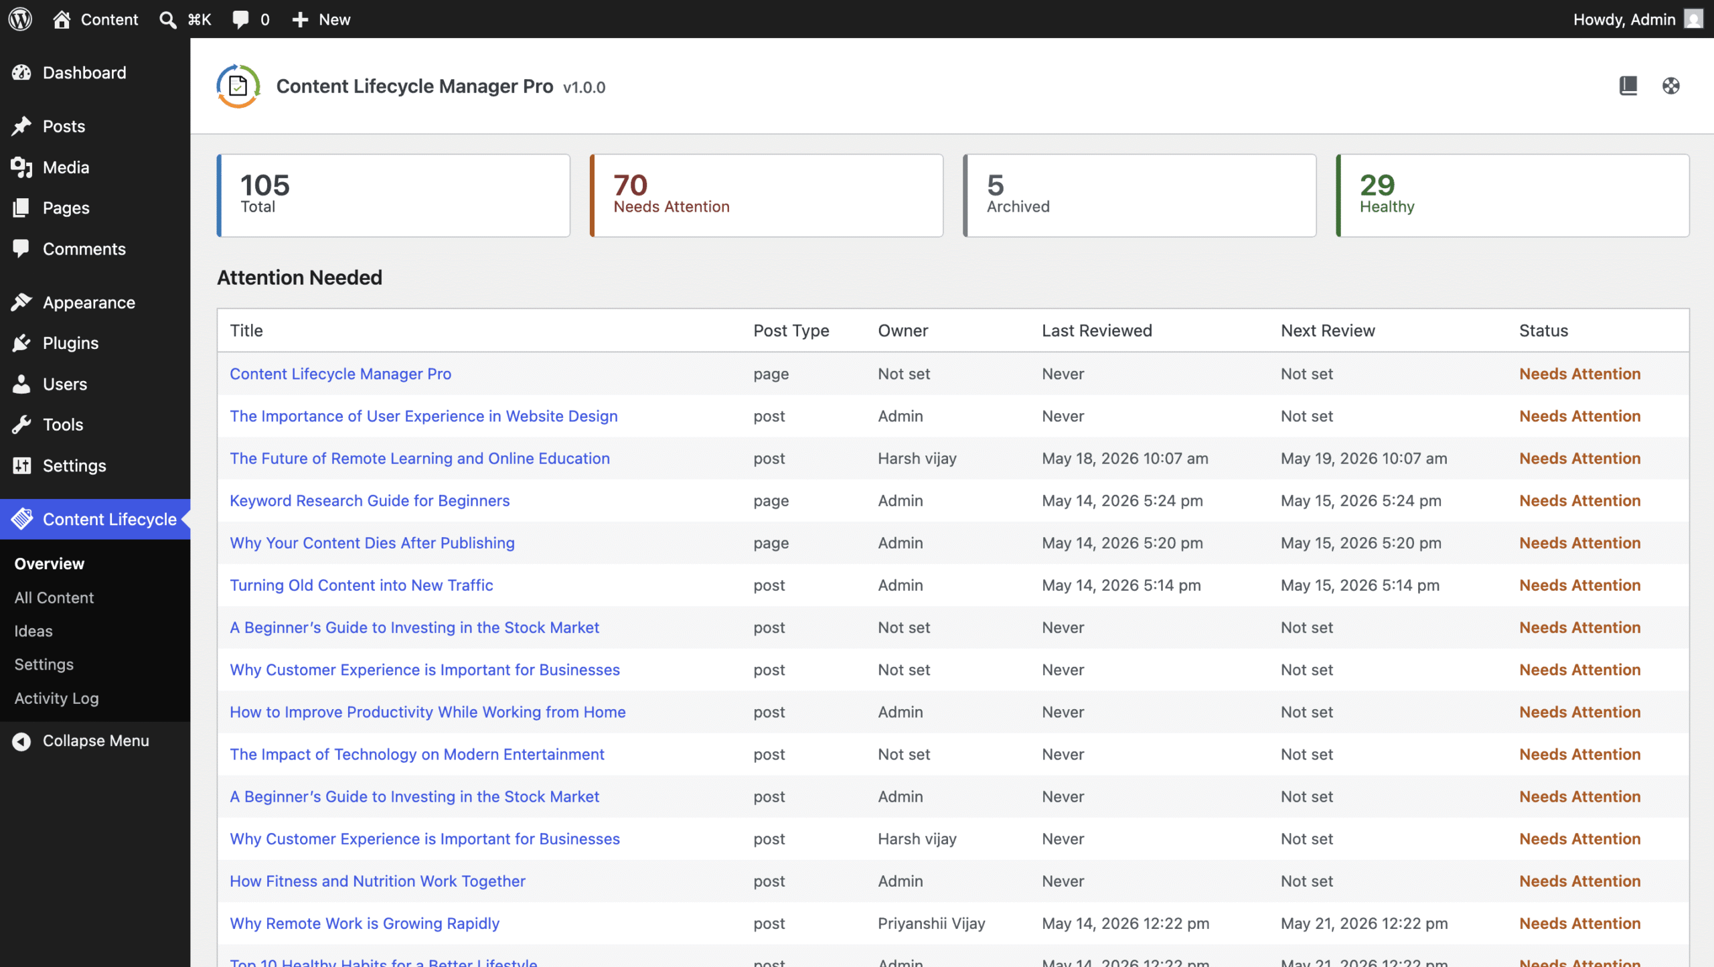This screenshot has width=1714, height=967.
Task: Go to All Content submenu
Action: 54,597
